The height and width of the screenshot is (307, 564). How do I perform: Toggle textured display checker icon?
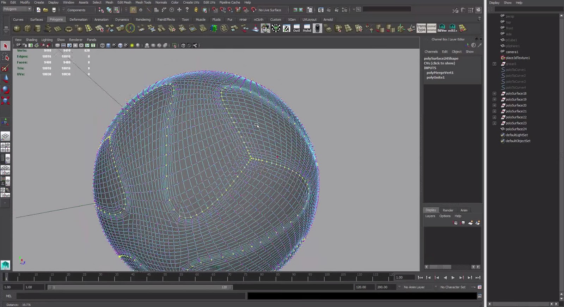(126, 45)
